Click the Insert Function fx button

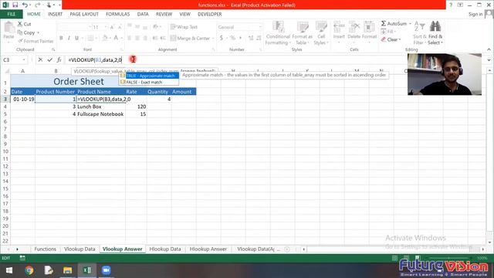click(x=59, y=59)
